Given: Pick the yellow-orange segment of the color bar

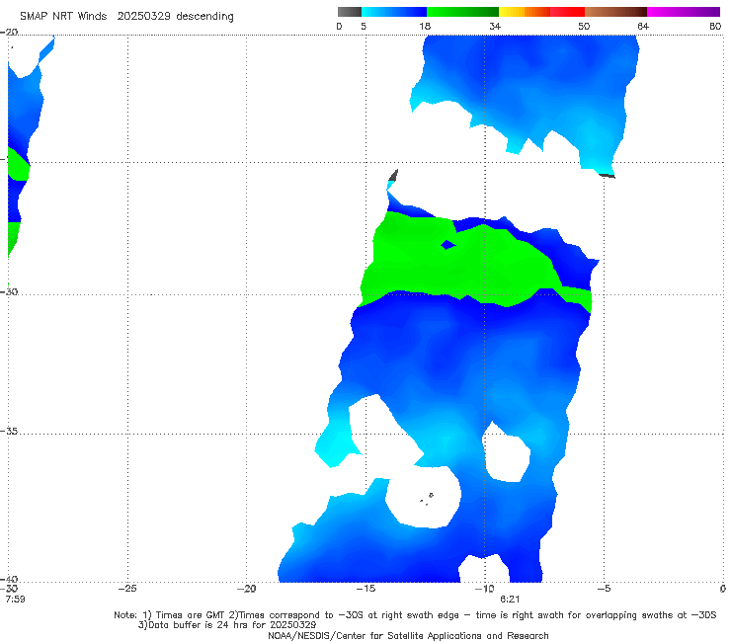Looking at the screenshot, I should click(x=524, y=12).
